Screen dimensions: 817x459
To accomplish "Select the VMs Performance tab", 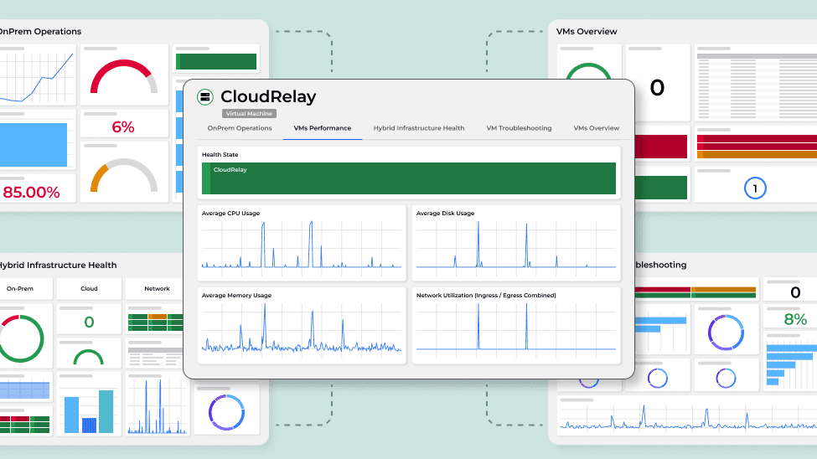I will [323, 128].
